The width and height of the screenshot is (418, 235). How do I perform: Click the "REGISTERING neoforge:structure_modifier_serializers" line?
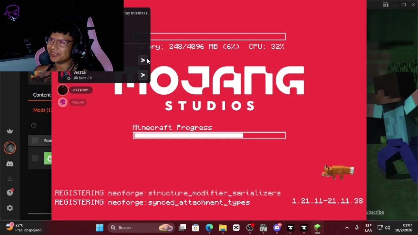click(168, 193)
